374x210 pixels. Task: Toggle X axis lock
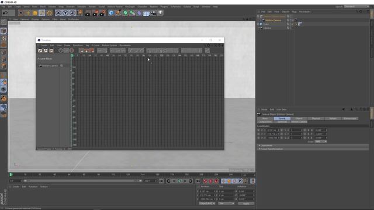click(x=58, y=13)
